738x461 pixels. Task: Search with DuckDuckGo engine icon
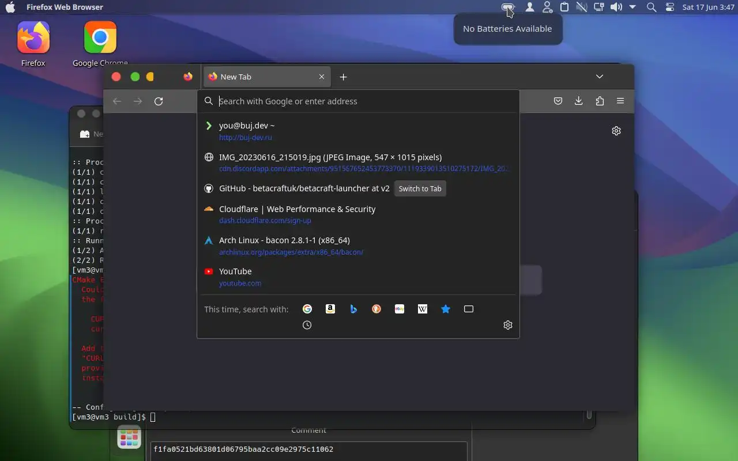[x=376, y=309]
